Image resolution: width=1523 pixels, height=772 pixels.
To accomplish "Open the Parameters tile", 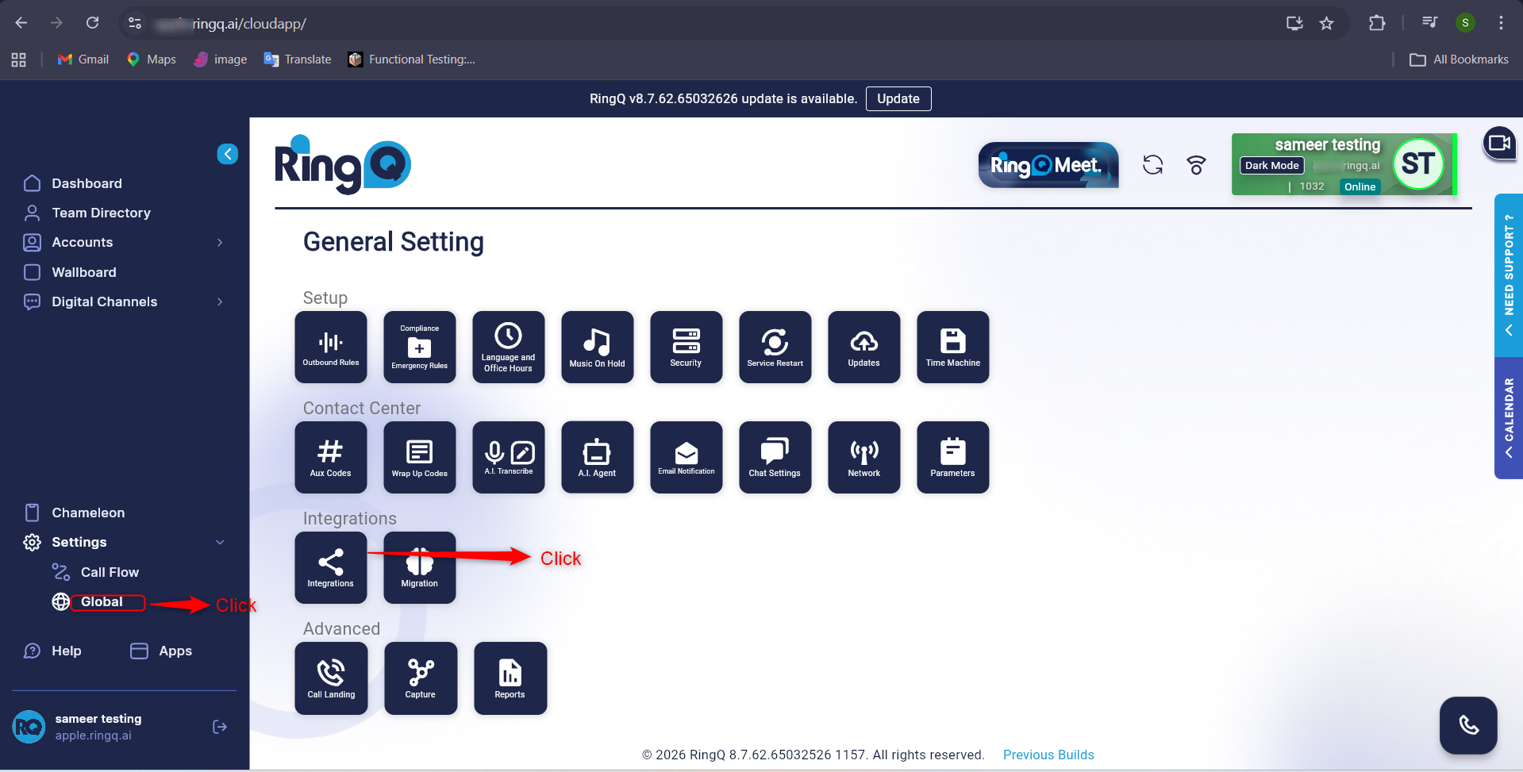I will [953, 457].
